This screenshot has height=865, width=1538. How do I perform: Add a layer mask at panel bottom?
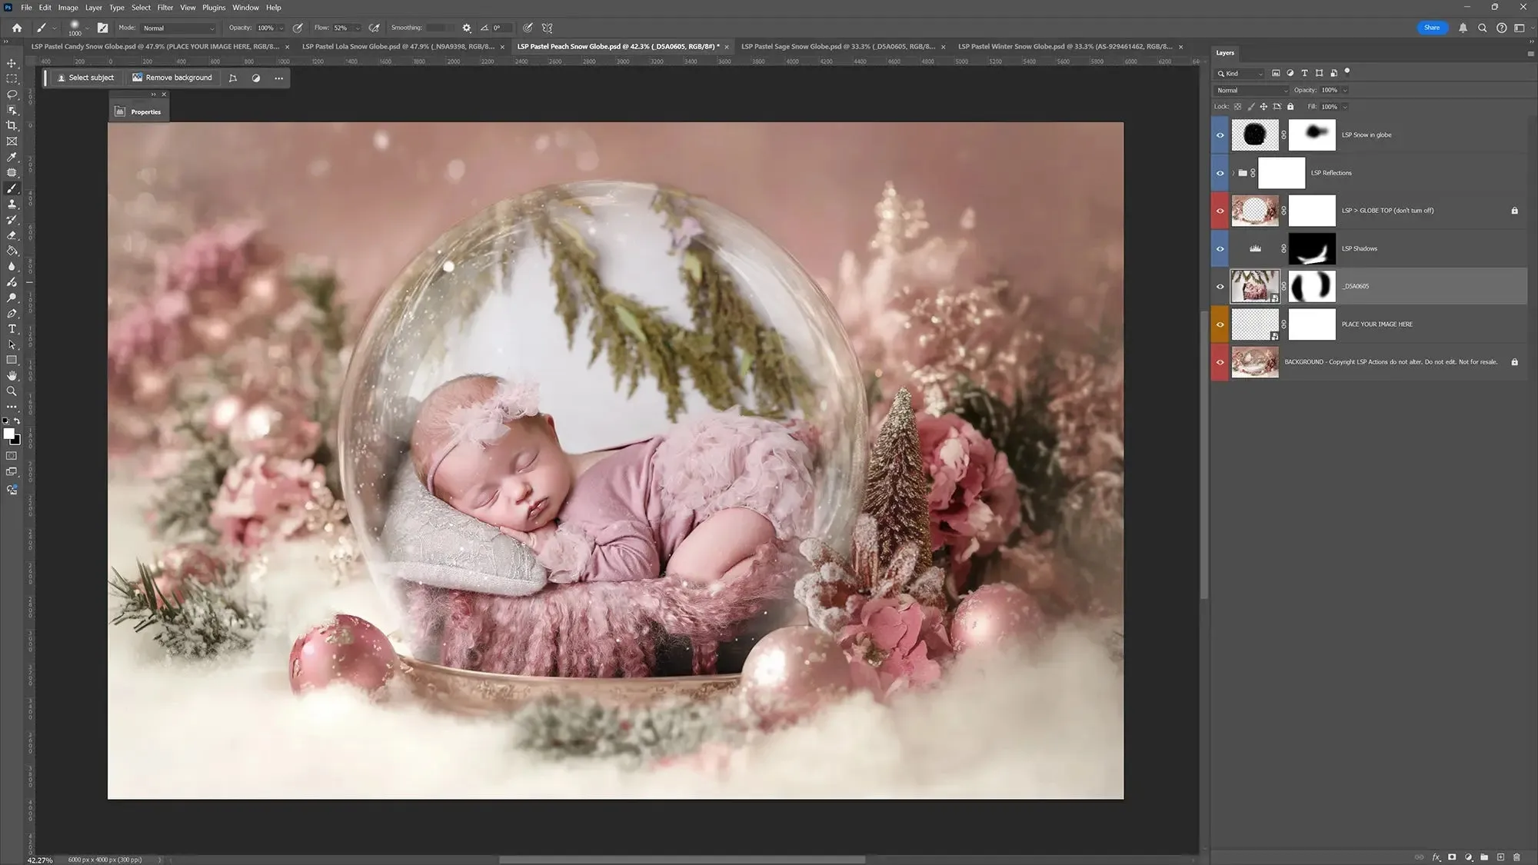[1452, 857]
